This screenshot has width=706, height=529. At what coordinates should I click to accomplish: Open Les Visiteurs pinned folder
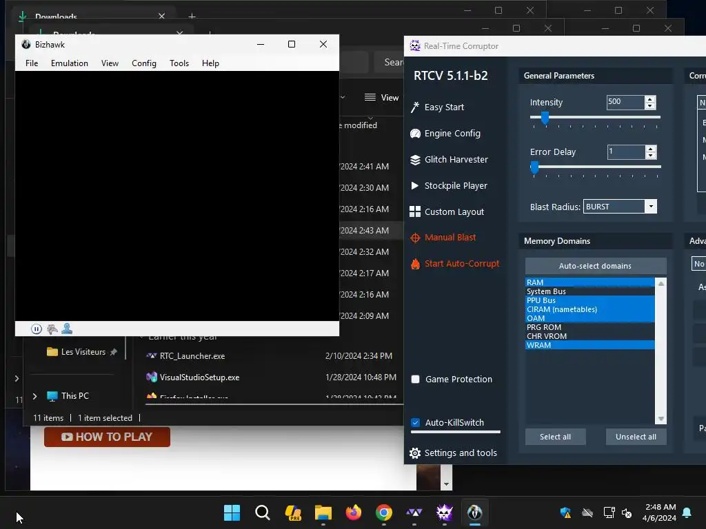coord(83,352)
